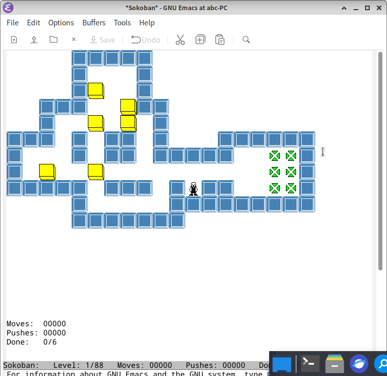The width and height of the screenshot is (387, 376).
Task: Open the file manager taskbar icon
Action: coord(334,364)
